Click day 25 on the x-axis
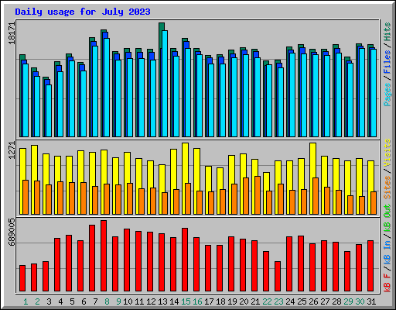This screenshot has width=396, height=310. coord(302,301)
